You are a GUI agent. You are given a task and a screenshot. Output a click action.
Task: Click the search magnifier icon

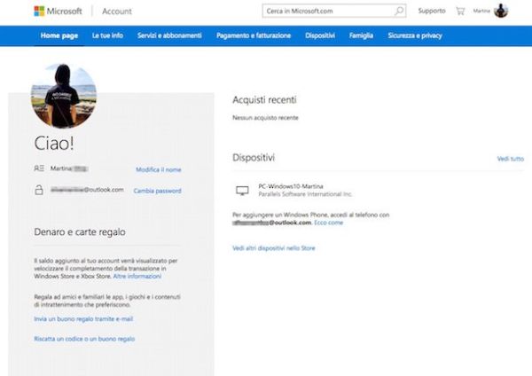click(x=398, y=12)
